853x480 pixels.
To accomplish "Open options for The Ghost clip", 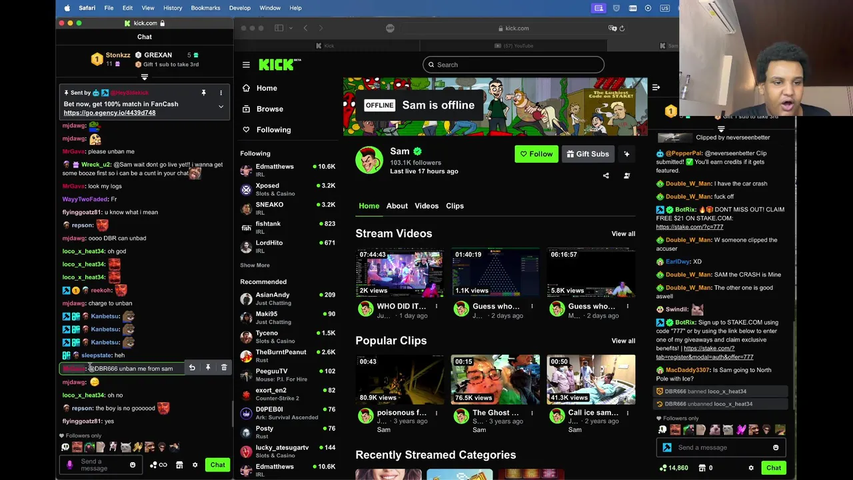I will click(532, 413).
